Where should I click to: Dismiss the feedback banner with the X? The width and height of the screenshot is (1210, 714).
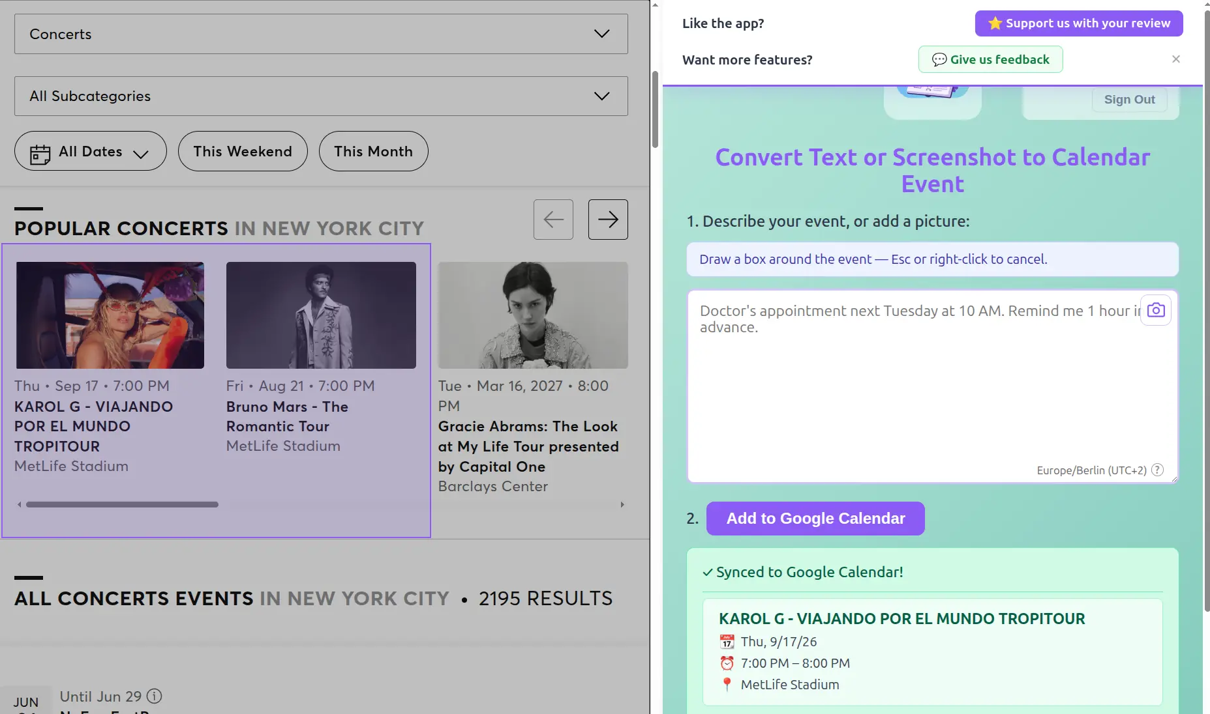pyautogui.click(x=1176, y=59)
